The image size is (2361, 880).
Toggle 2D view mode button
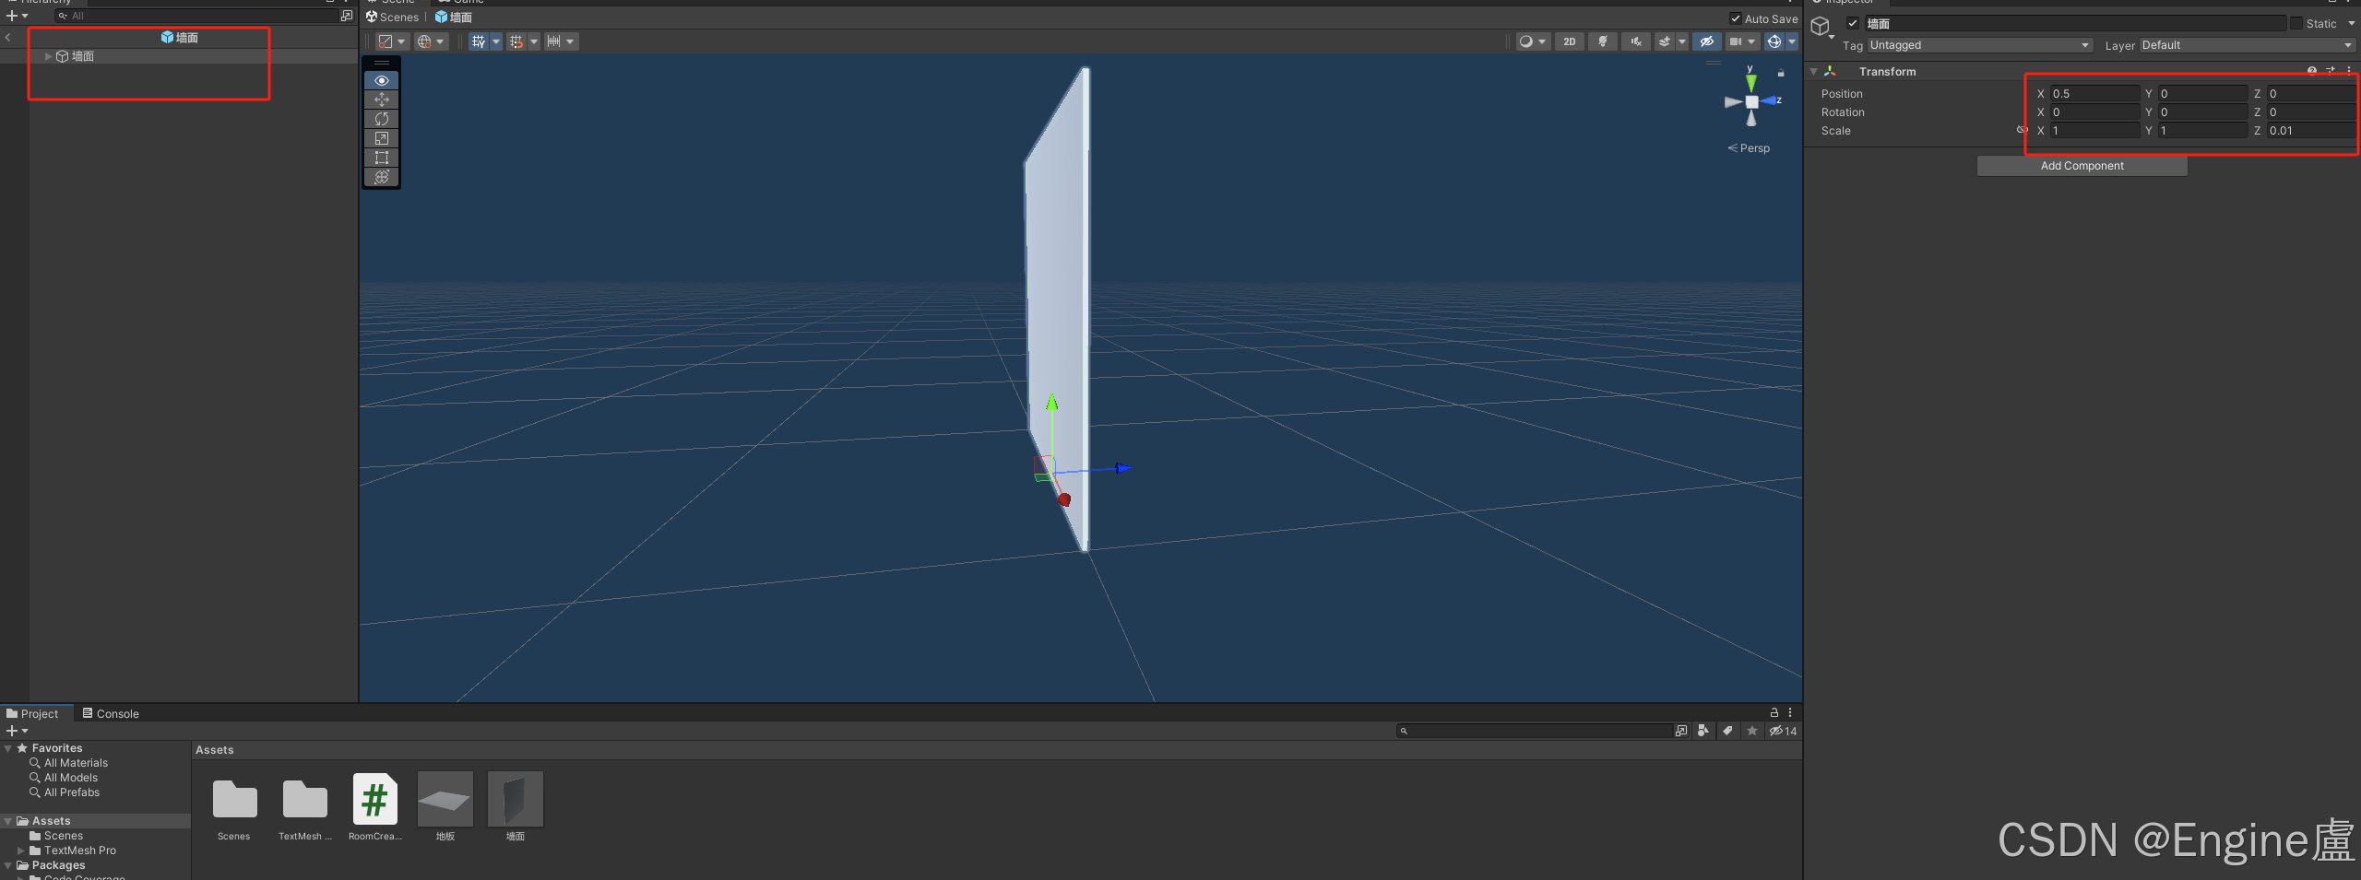1569,41
